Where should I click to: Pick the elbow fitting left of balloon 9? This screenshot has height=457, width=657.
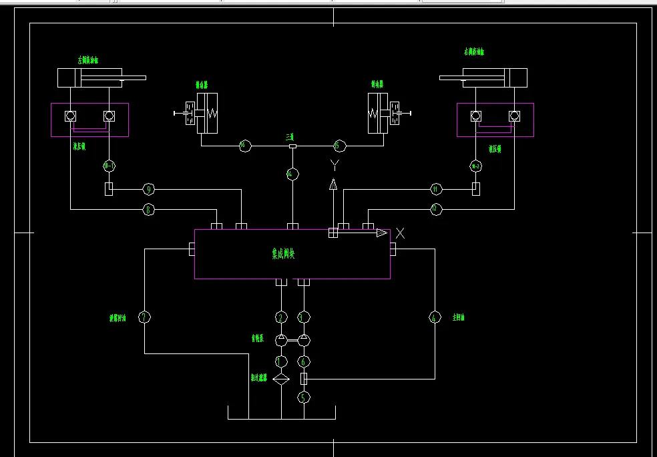109,189
